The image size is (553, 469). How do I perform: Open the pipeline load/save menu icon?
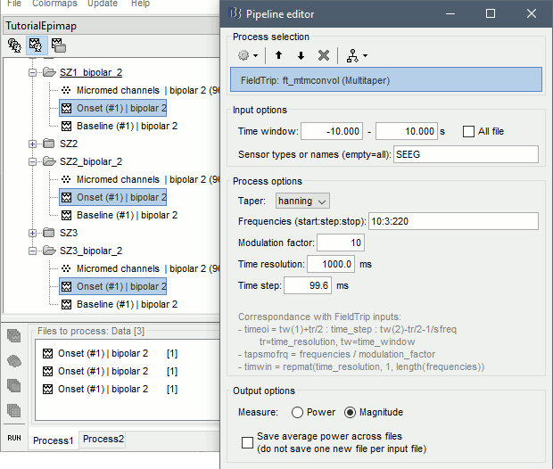click(354, 55)
